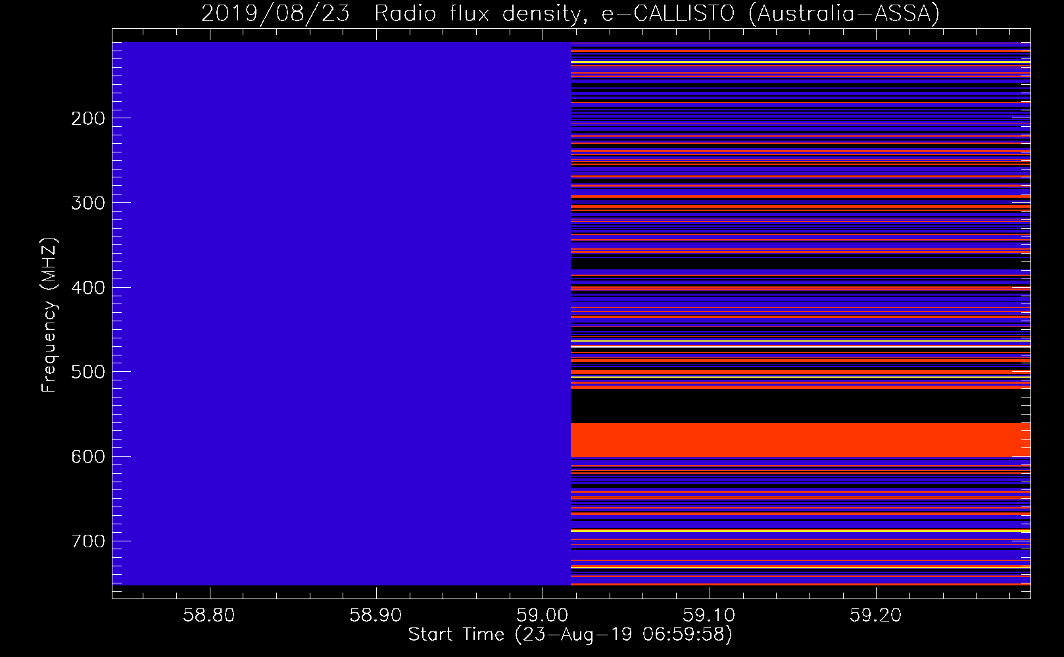Viewport: 1064px width, 657px height.
Task: Click the wide orange band near 580 MHz
Action: pos(800,440)
